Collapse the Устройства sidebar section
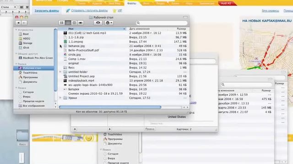The image size is (293, 164). tap(16, 30)
